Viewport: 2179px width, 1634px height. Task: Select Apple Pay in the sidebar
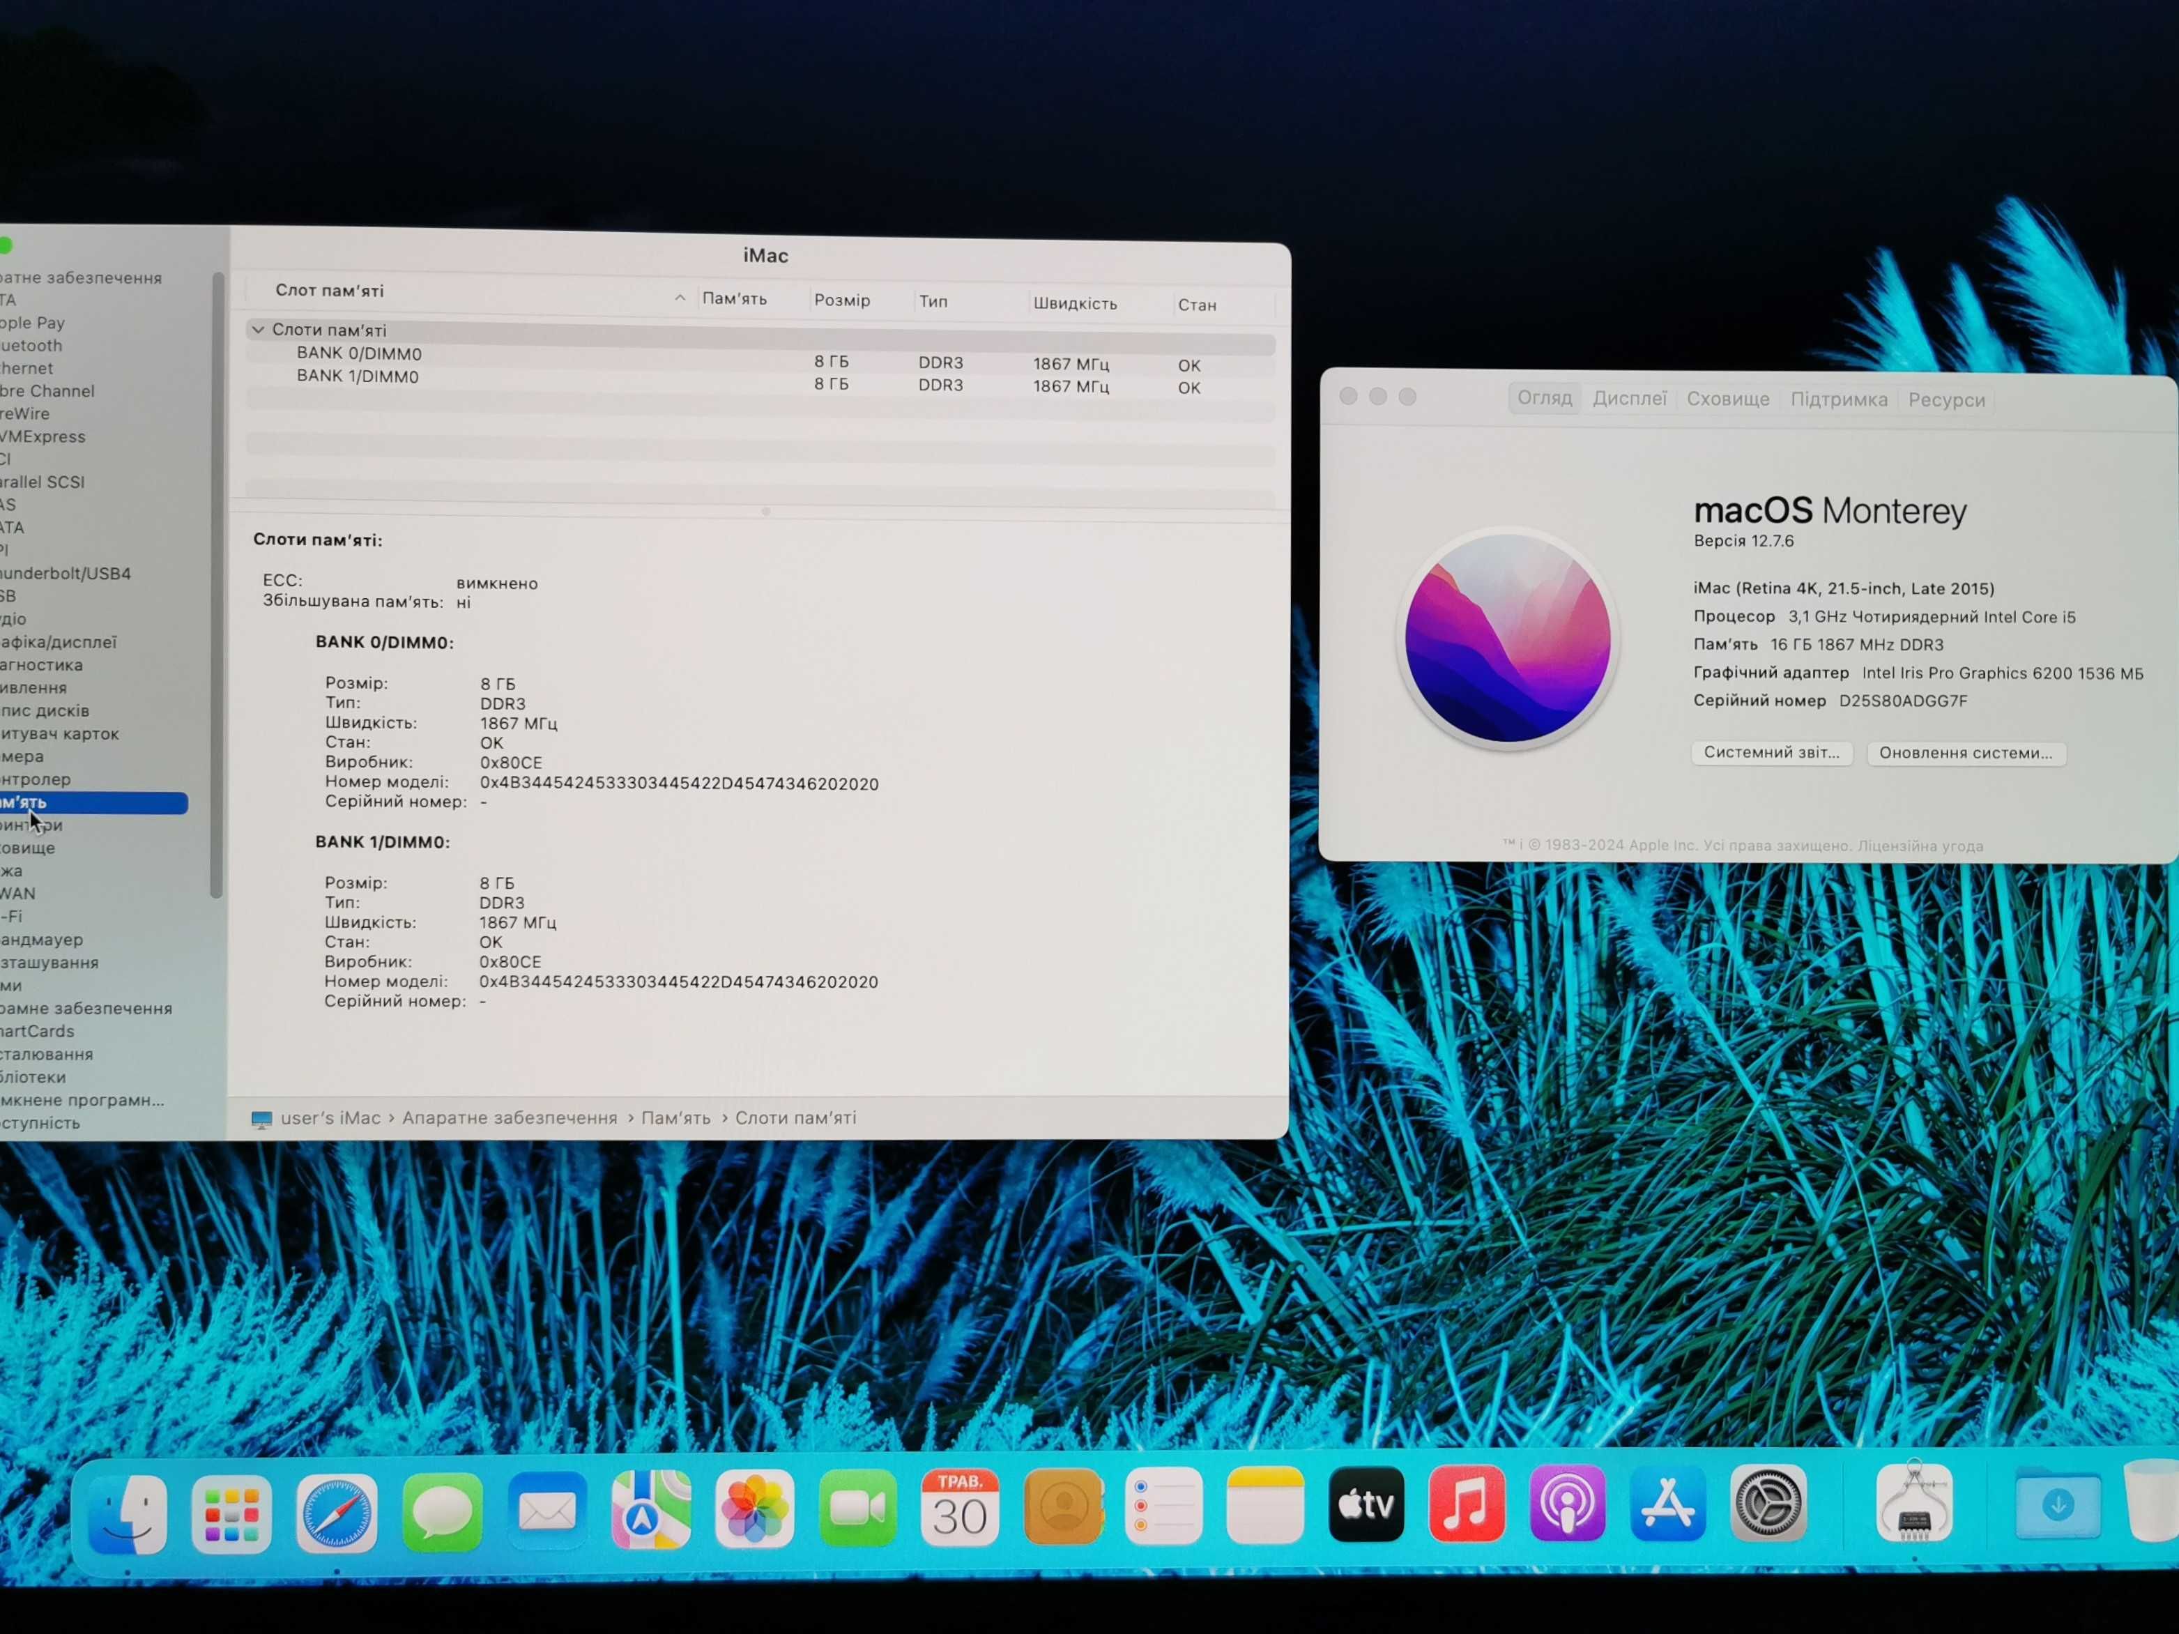coord(33,322)
